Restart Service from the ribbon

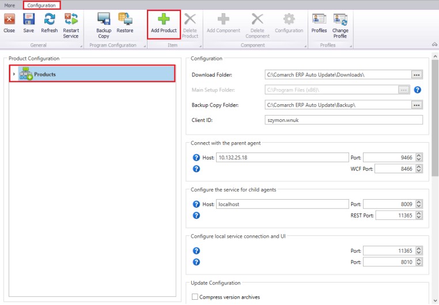(71, 20)
